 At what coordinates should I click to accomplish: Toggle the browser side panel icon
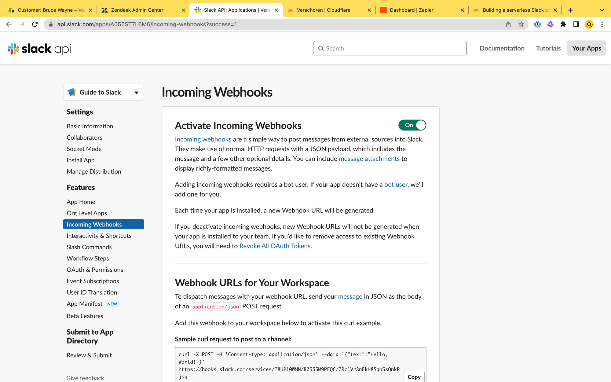(x=576, y=24)
